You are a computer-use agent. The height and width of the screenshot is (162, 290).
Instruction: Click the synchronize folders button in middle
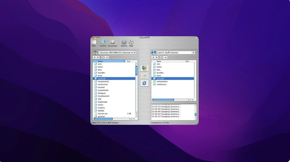145,83
